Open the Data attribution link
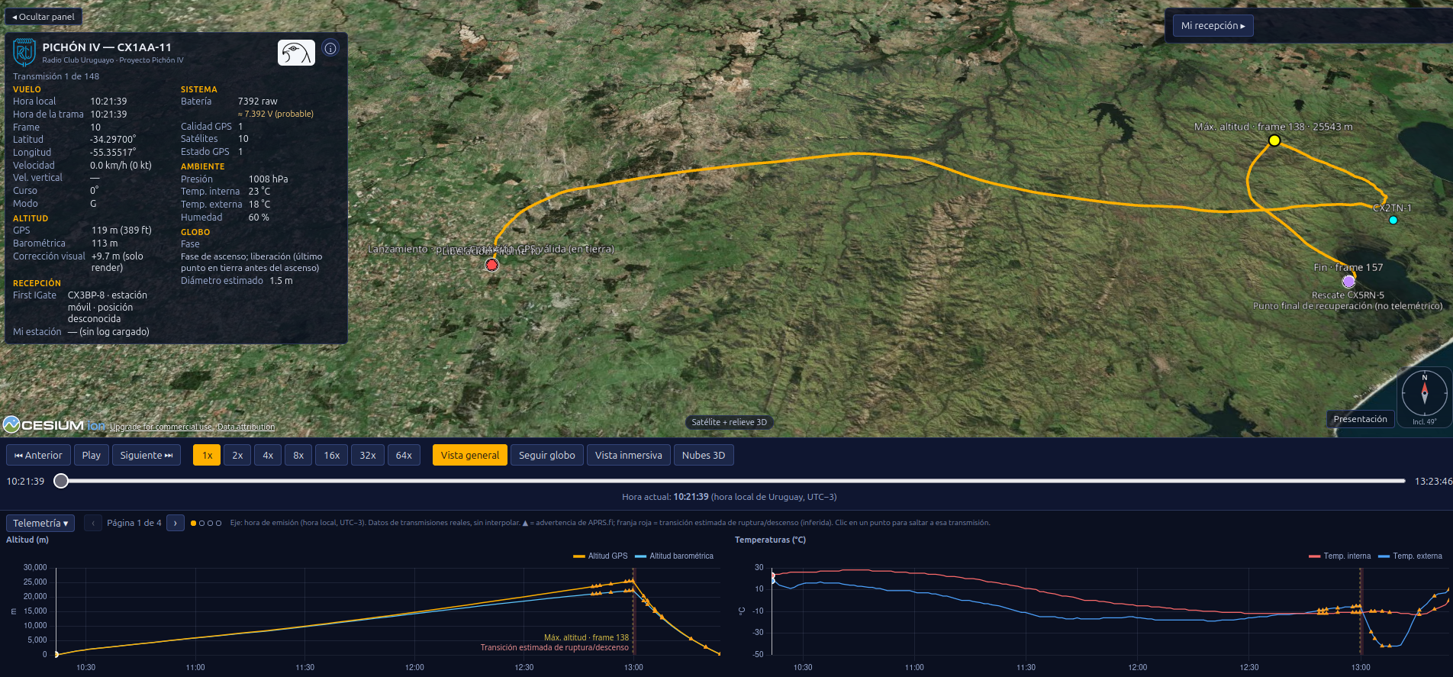Image resolution: width=1453 pixels, height=677 pixels. (246, 427)
